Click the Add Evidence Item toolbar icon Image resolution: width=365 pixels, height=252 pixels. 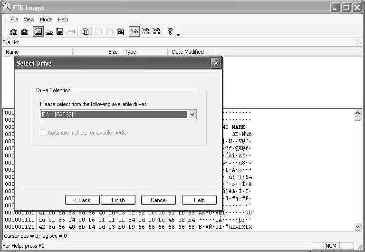pos(13,32)
